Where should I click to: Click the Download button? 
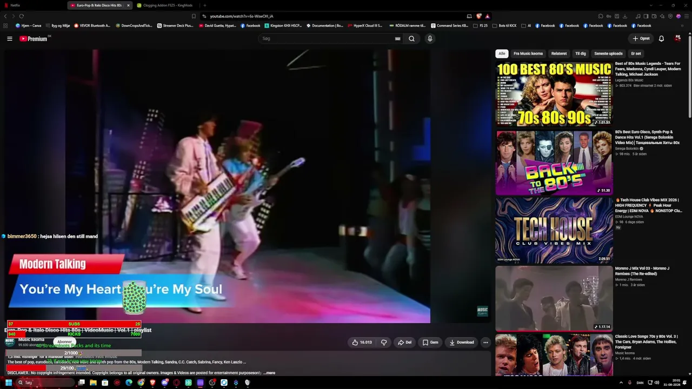click(462, 342)
